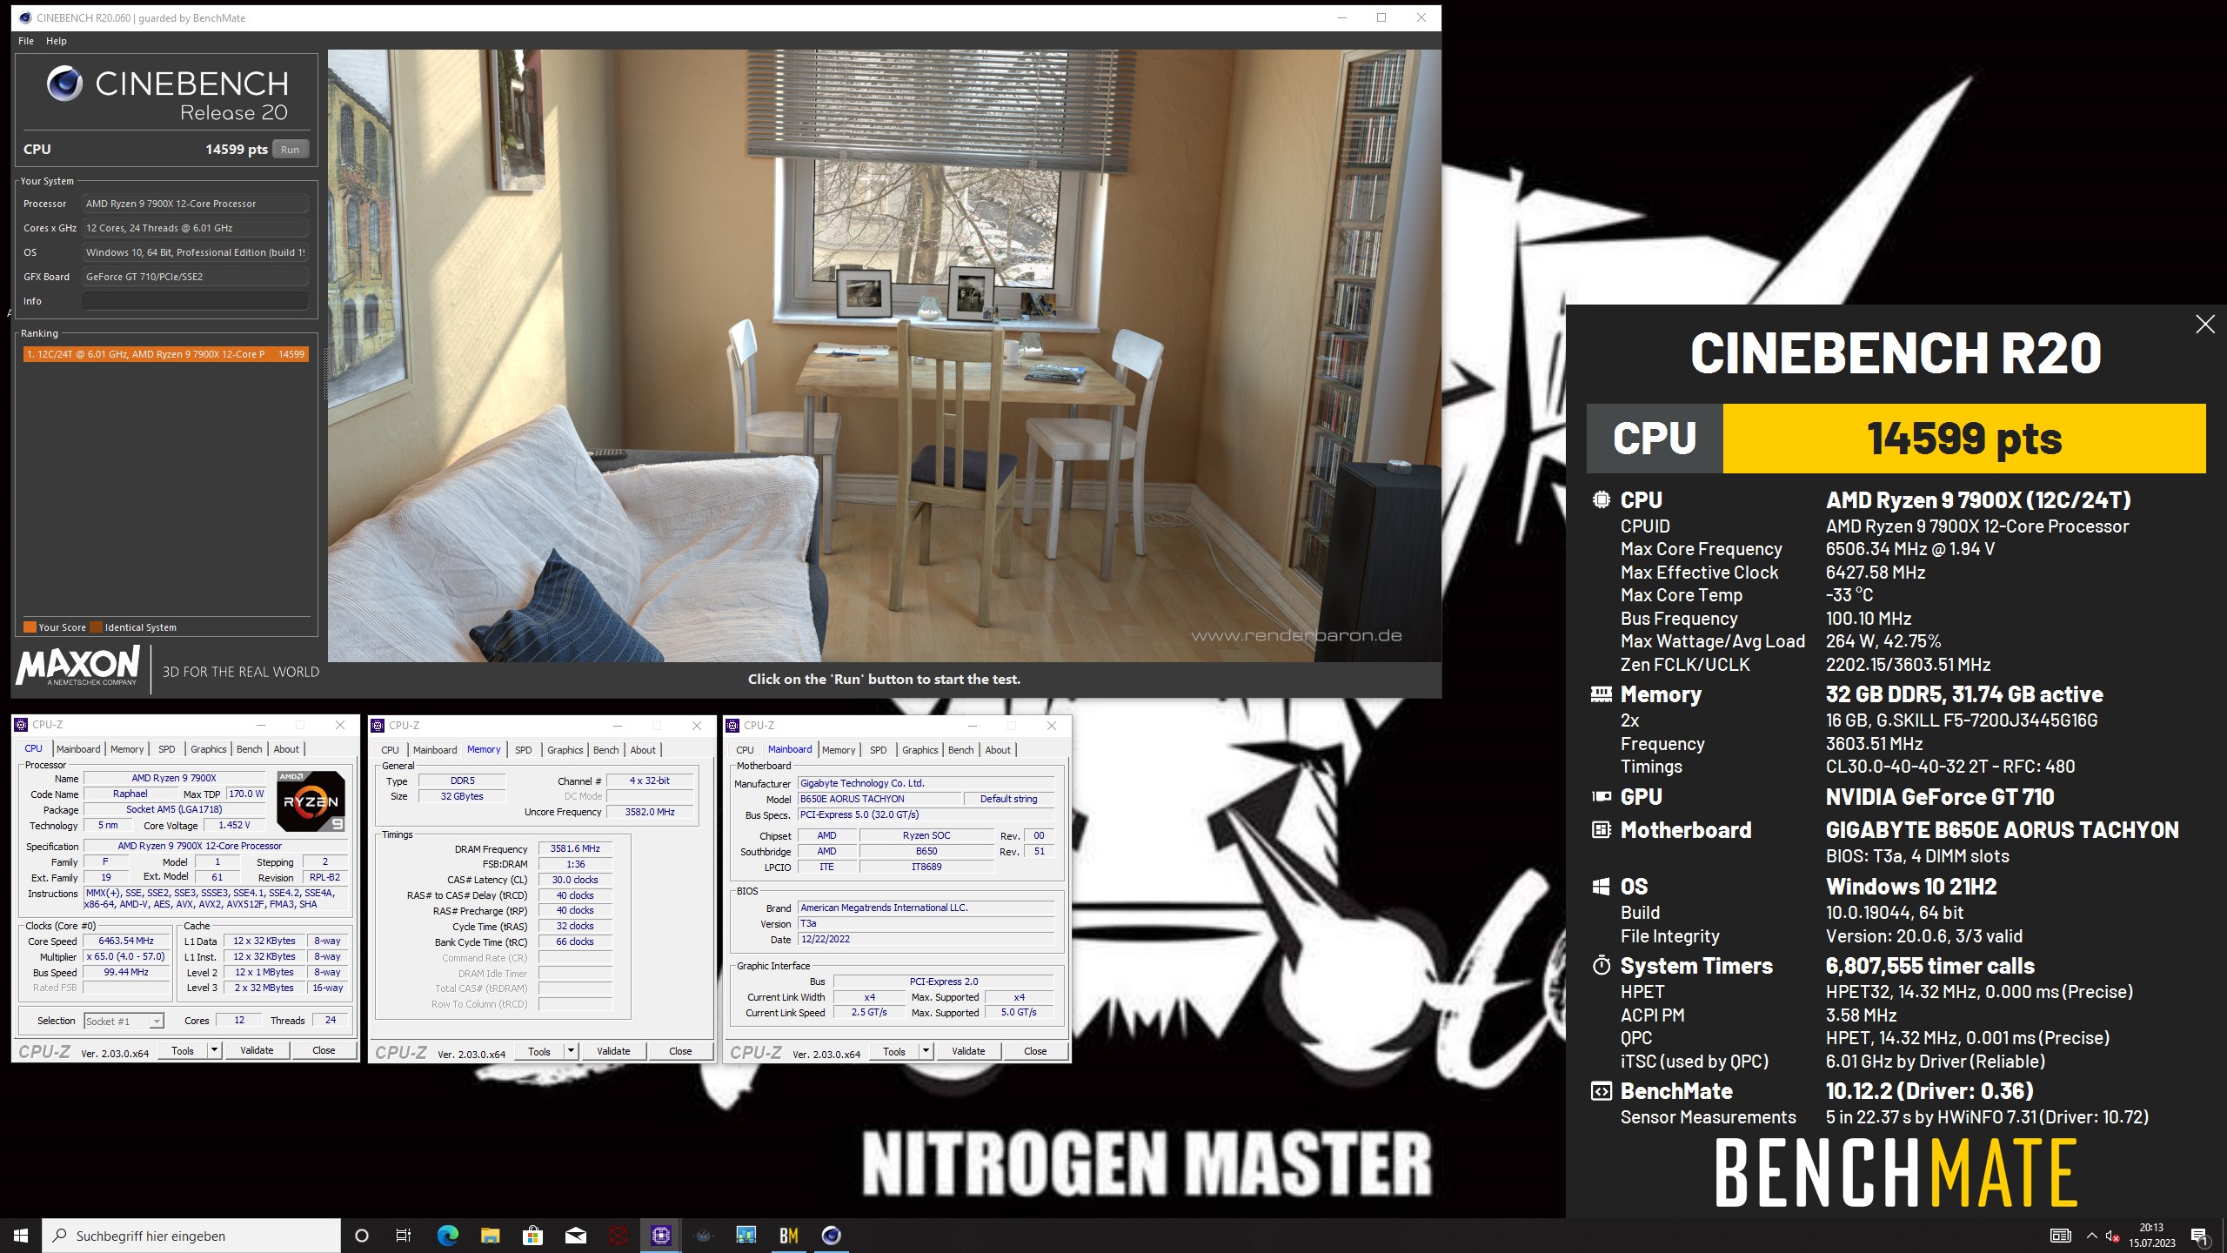Open File Explorer from the taskbar

click(x=490, y=1236)
